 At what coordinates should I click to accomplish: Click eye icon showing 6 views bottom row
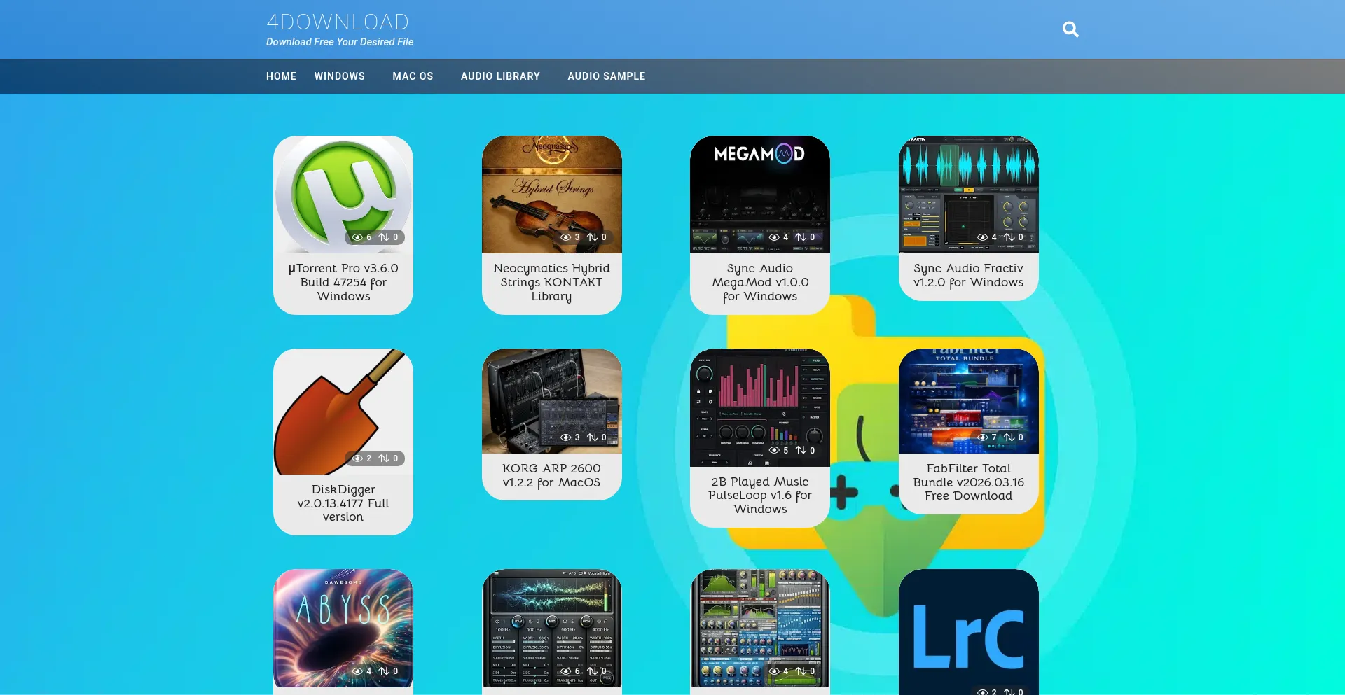[566, 671]
